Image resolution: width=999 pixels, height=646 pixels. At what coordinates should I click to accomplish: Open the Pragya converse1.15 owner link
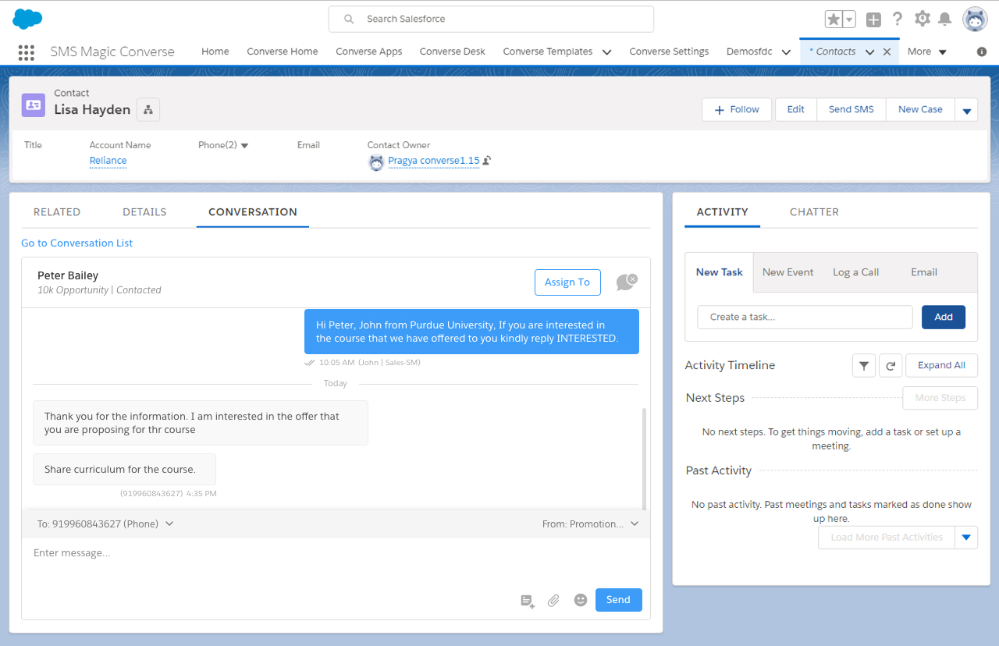(434, 161)
